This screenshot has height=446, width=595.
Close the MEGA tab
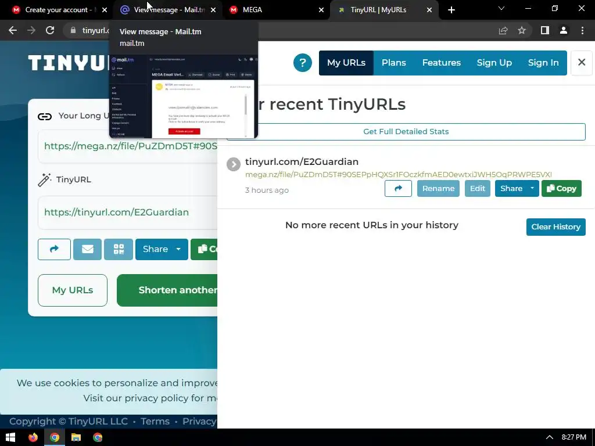321,10
